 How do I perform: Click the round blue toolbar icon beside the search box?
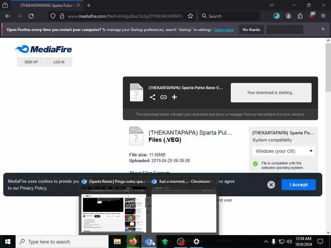pos(277,16)
